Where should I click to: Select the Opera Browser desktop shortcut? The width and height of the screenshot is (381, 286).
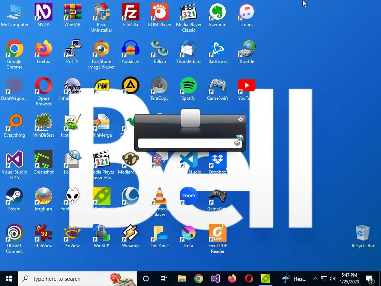44,92
